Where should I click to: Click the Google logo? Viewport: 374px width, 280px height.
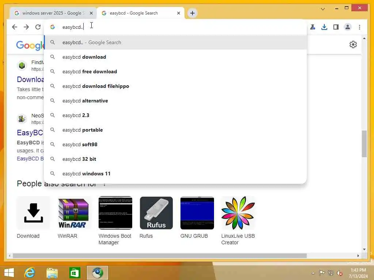(x=30, y=45)
